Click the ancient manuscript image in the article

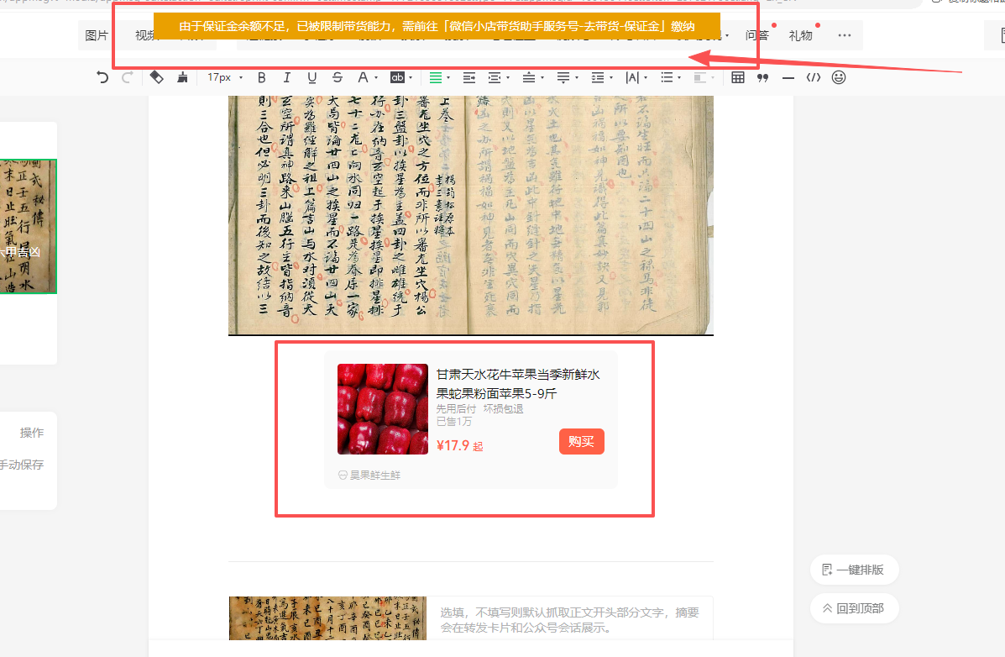pos(471,216)
